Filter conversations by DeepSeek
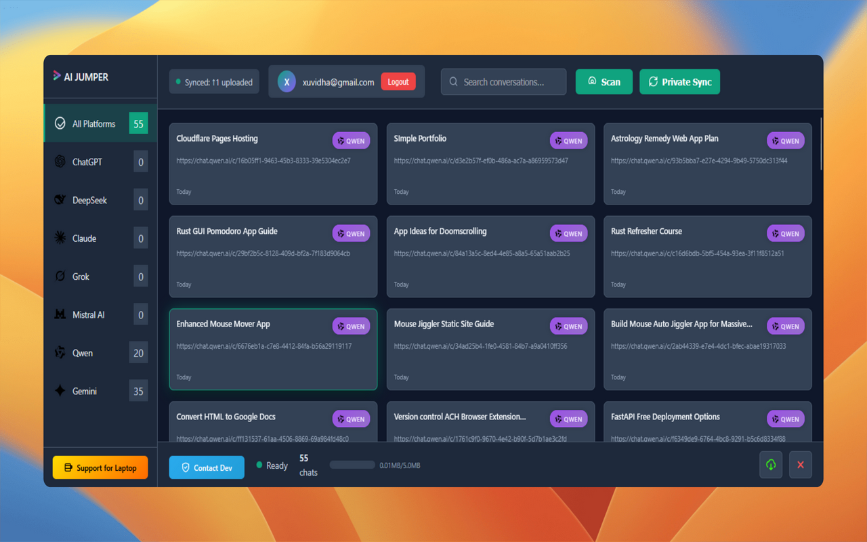The image size is (867, 542). [x=100, y=200]
